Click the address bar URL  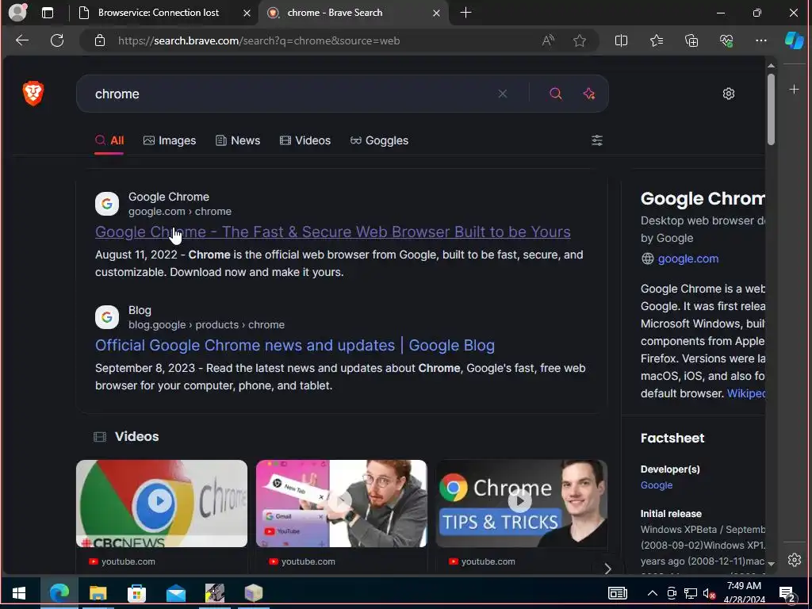click(259, 40)
